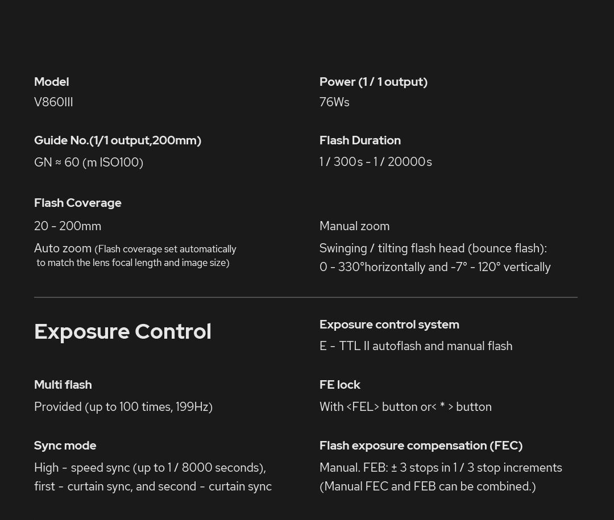This screenshot has width=614, height=520.
Task: Click the Manual zoom text
Action: pos(354,226)
